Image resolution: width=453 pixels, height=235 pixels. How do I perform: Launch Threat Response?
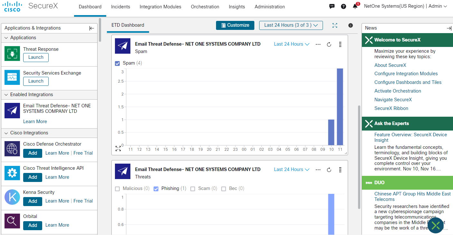[x=36, y=58]
